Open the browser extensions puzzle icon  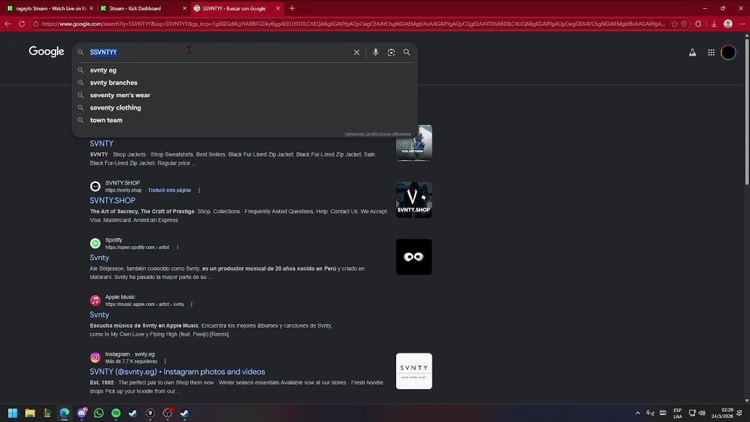[x=698, y=24]
